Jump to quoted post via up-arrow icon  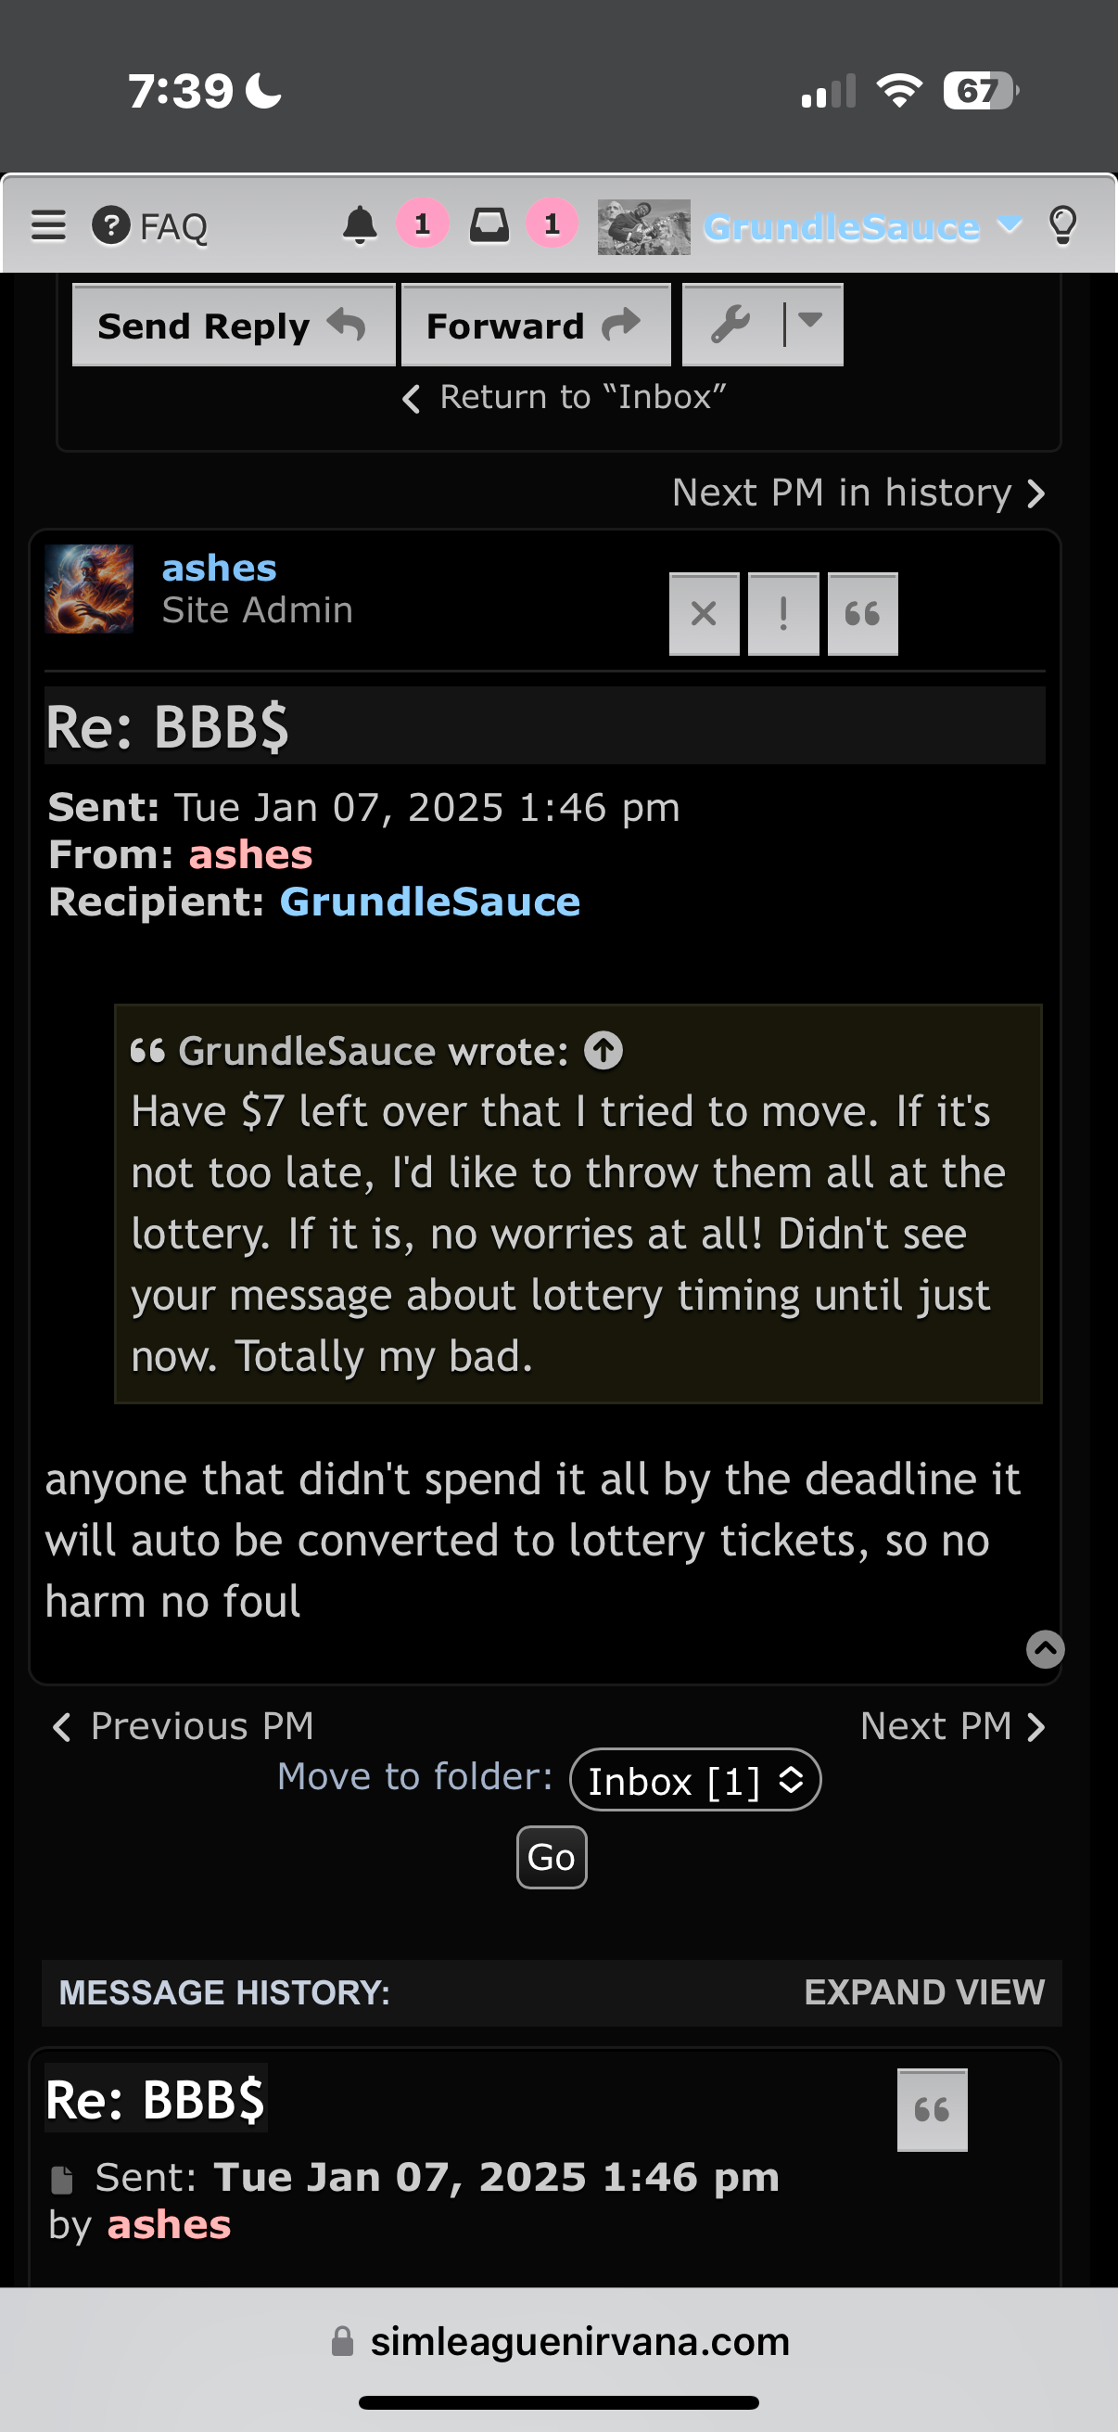[x=603, y=1051]
